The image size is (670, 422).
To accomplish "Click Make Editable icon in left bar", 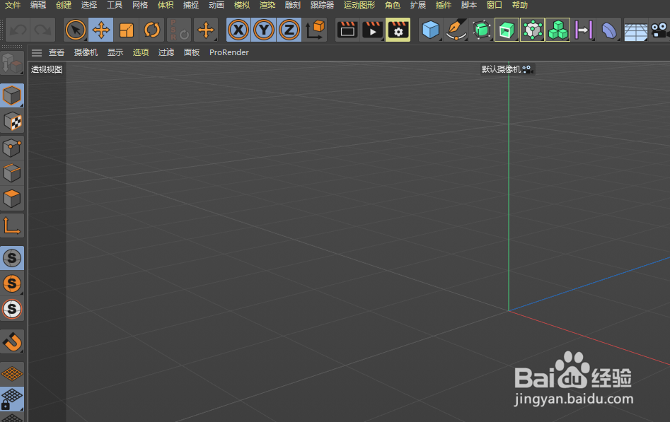I will click(x=12, y=63).
